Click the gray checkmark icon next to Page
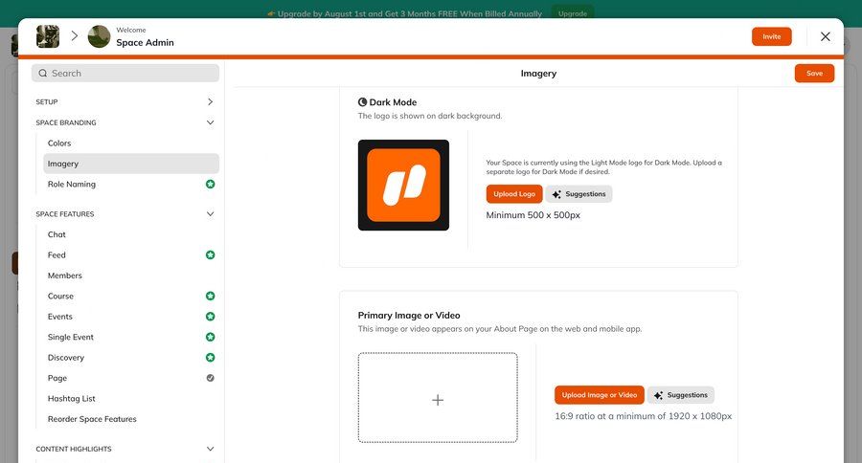The width and height of the screenshot is (862, 463). (210, 378)
